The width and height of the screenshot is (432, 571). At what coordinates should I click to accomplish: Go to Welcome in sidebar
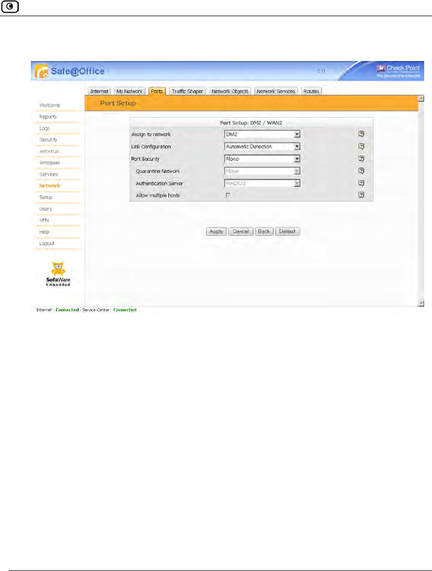(50, 105)
